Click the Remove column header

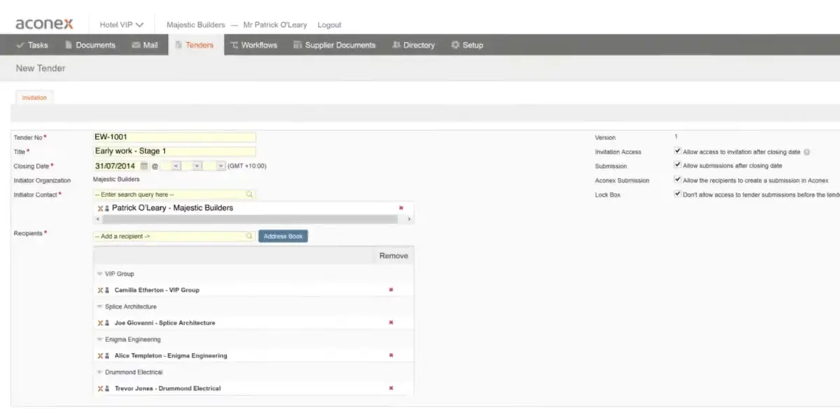(393, 255)
